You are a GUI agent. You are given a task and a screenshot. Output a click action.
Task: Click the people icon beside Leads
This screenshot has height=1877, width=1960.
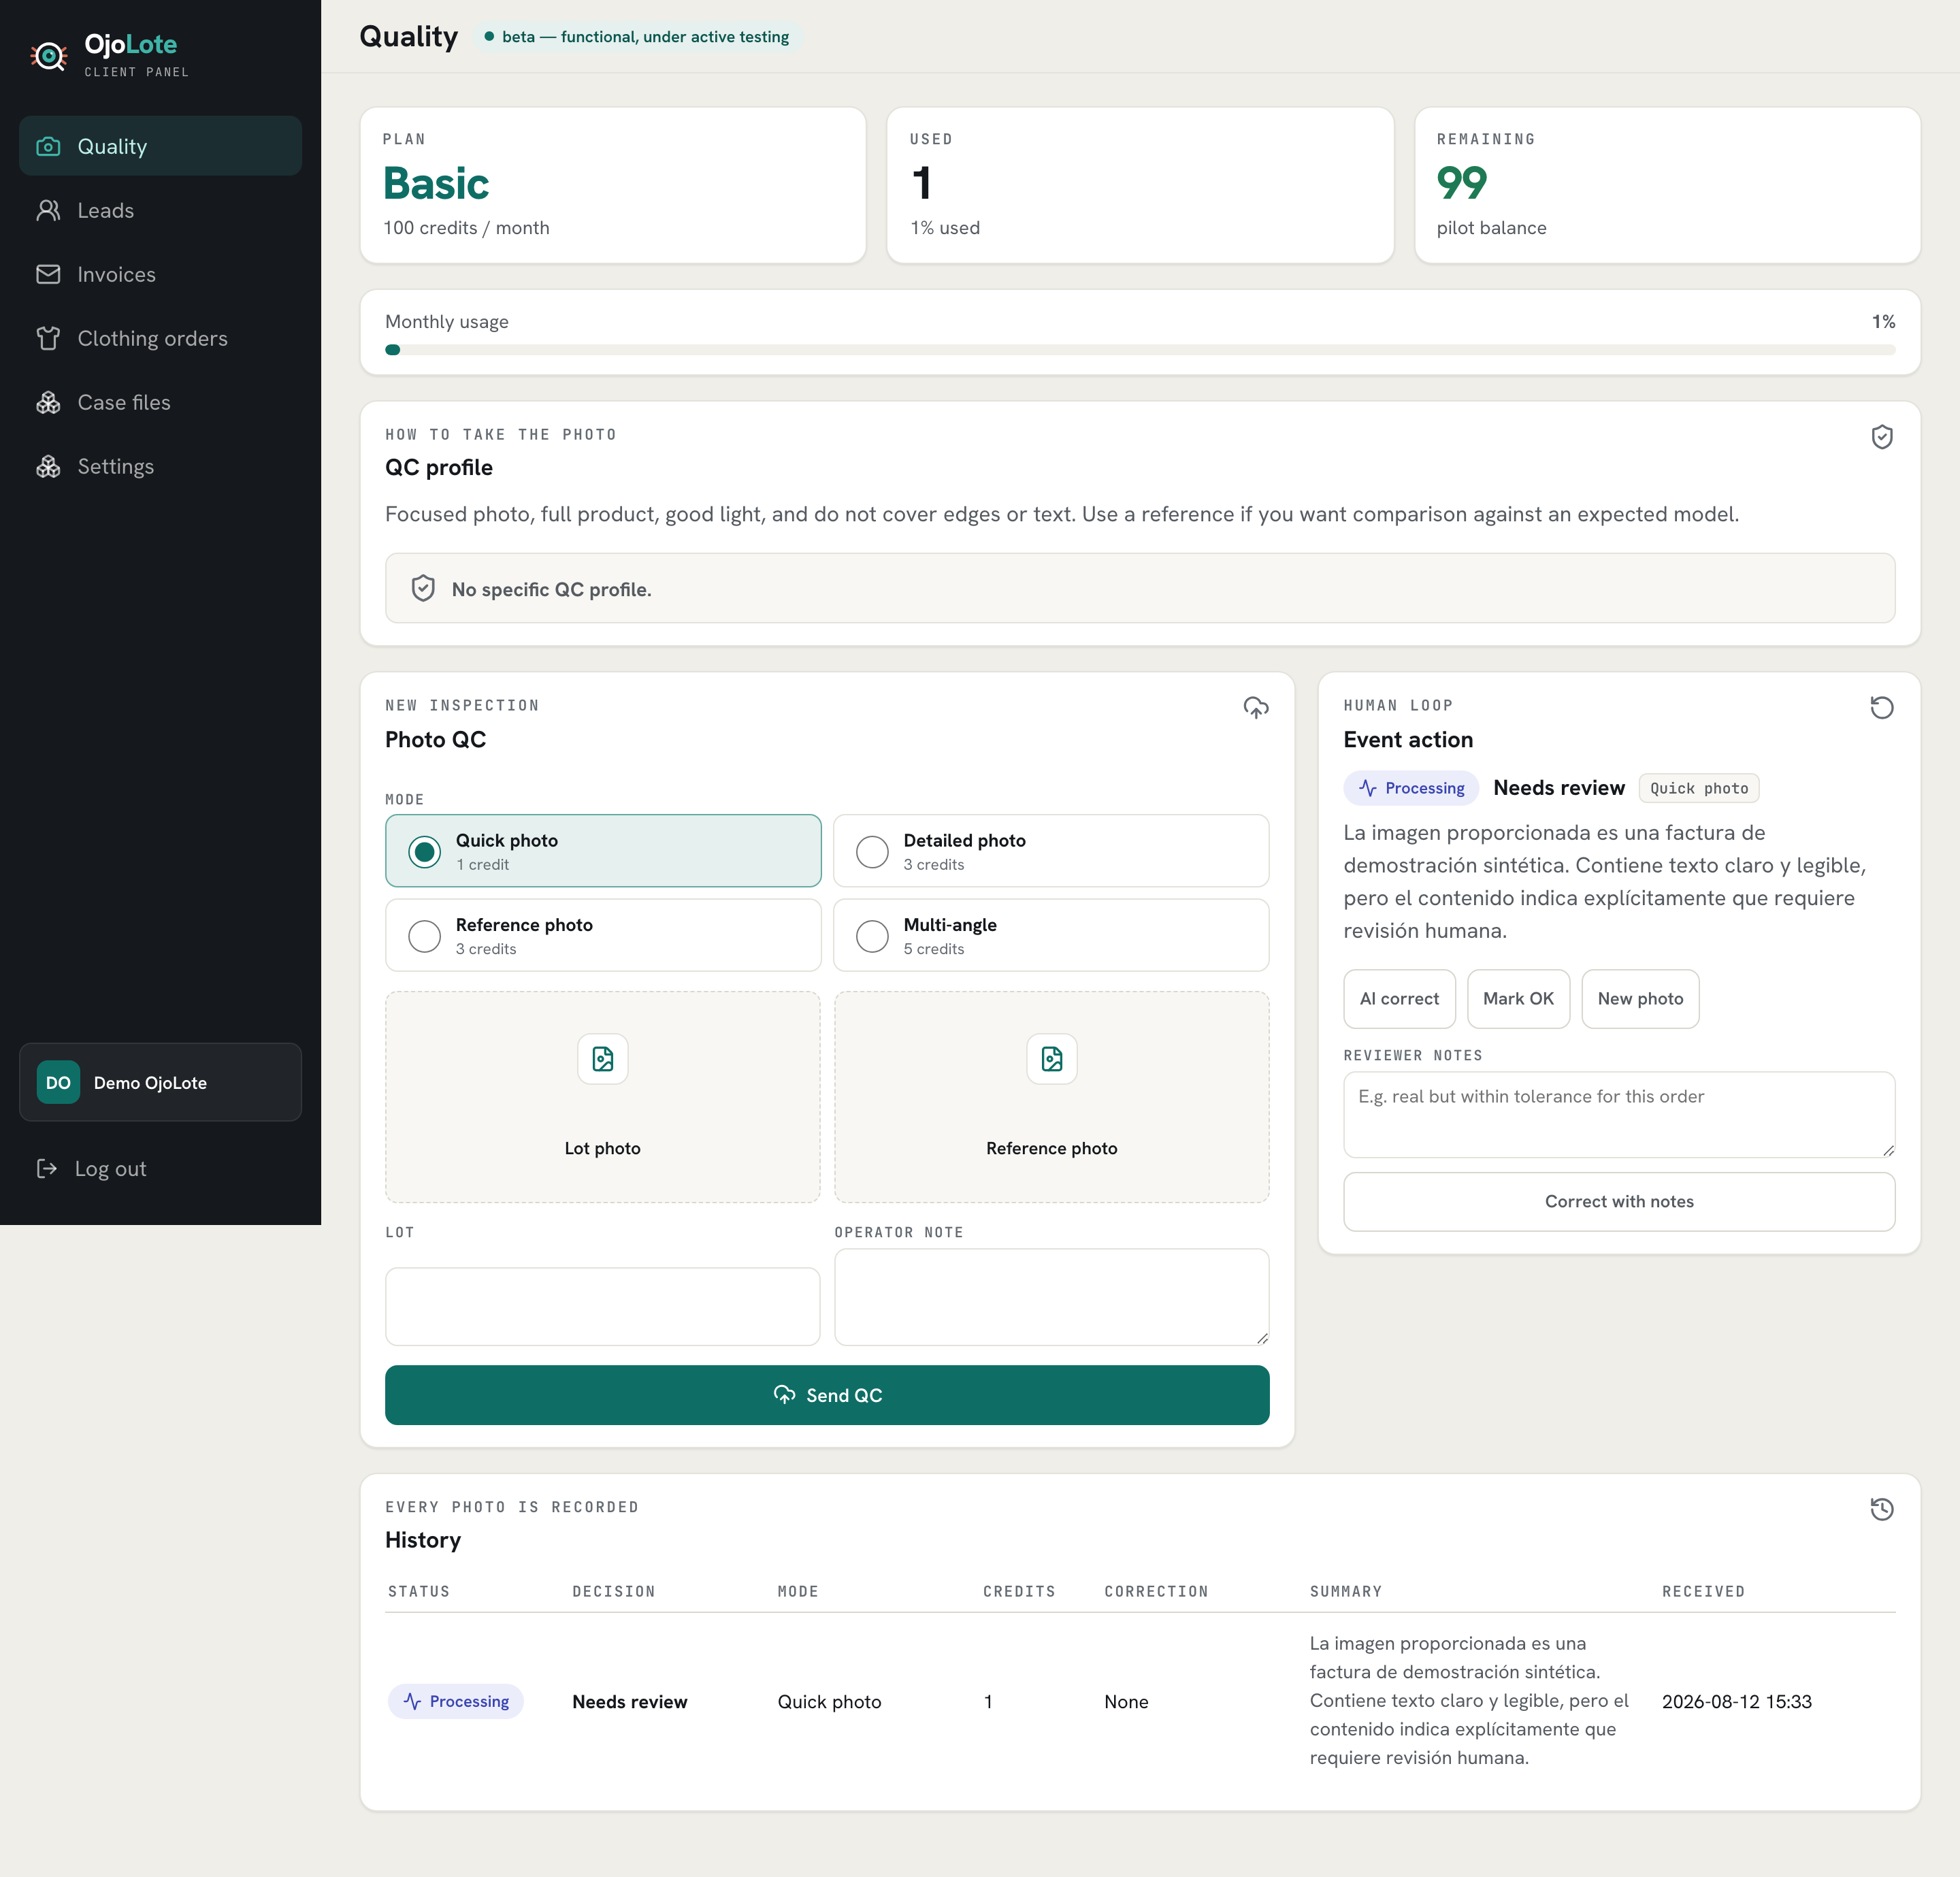point(48,210)
